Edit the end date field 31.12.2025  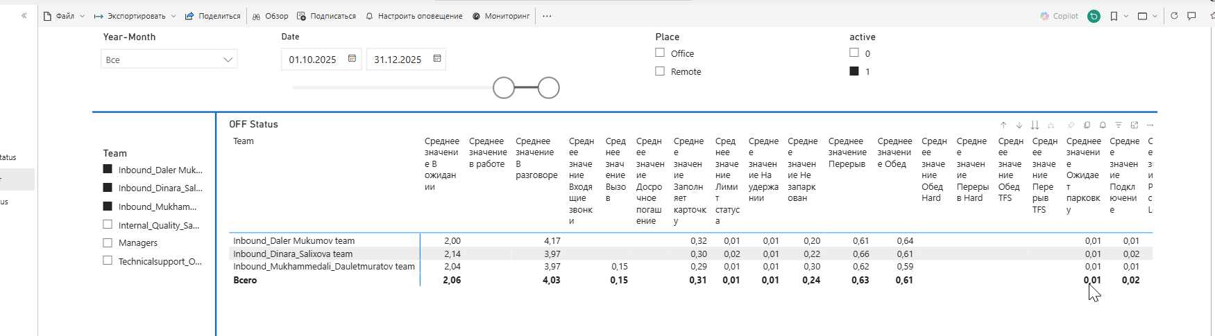pyautogui.click(x=398, y=60)
